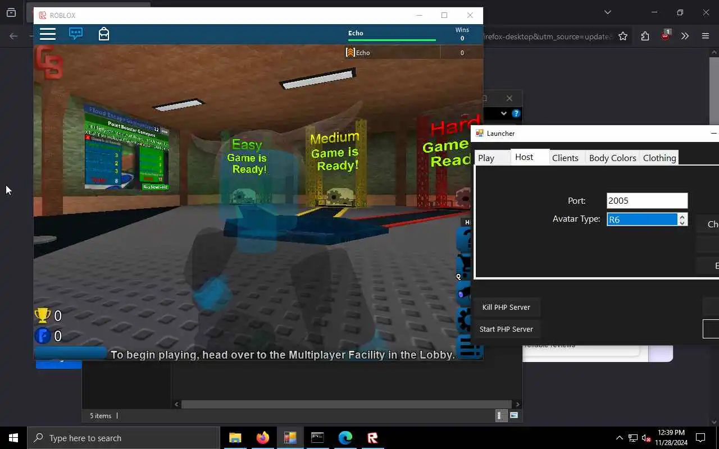This screenshot has height=449, width=719.
Task: Click the 5 items status text
Action: coord(101,416)
